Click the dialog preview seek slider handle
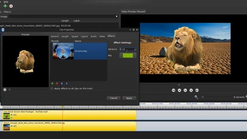 [10, 90]
